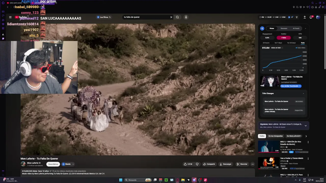Click the >100x Outlier pill
The image size is (326, 183).
pos(284,38)
